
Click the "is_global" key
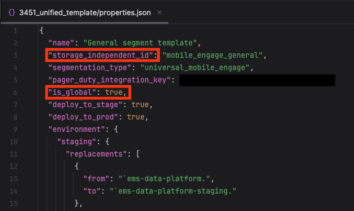click(x=72, y=92)
